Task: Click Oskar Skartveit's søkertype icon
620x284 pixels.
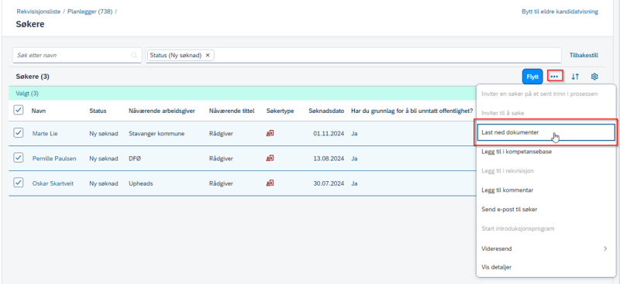Action: point(270,183)
